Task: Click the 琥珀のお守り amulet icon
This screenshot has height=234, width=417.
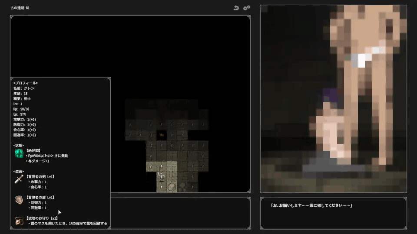Action: (19, 221)
